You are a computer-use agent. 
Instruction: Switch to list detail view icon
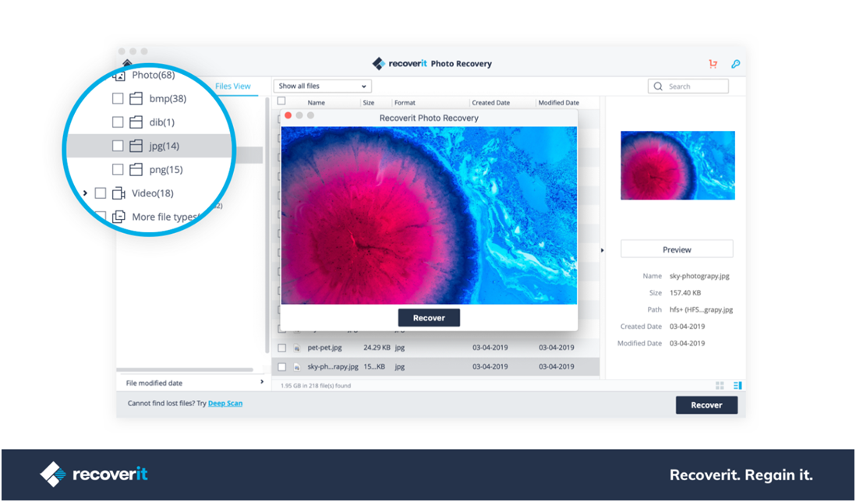(x=738, y=385)
